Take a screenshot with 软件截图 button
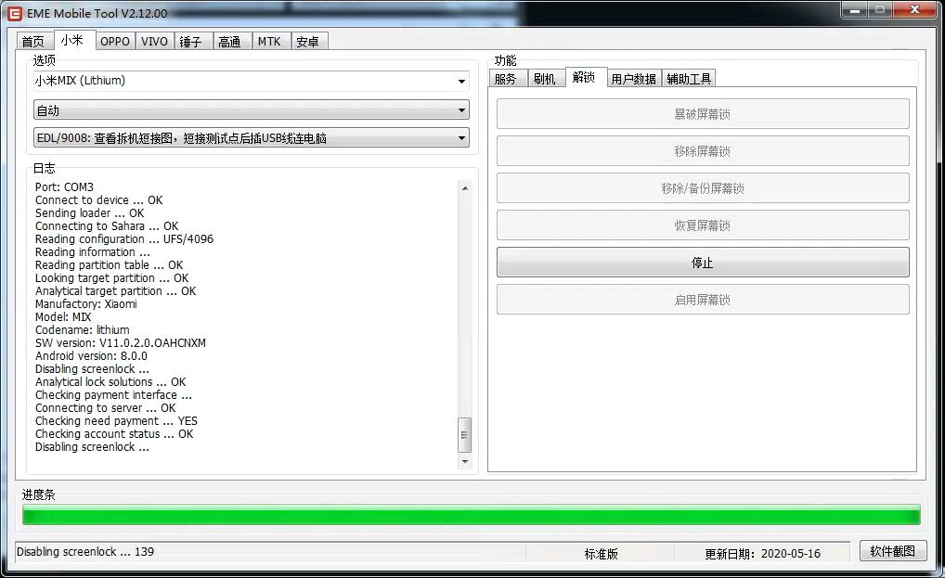This screenshot has width=945, height=578. coord(893,551)
